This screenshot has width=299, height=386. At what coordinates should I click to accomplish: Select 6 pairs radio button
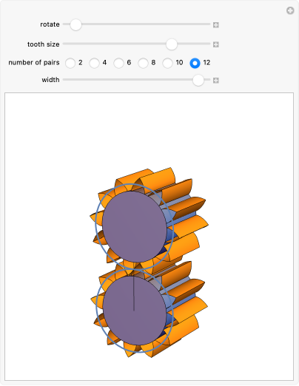pyautogui.click(x=118, y=63)
